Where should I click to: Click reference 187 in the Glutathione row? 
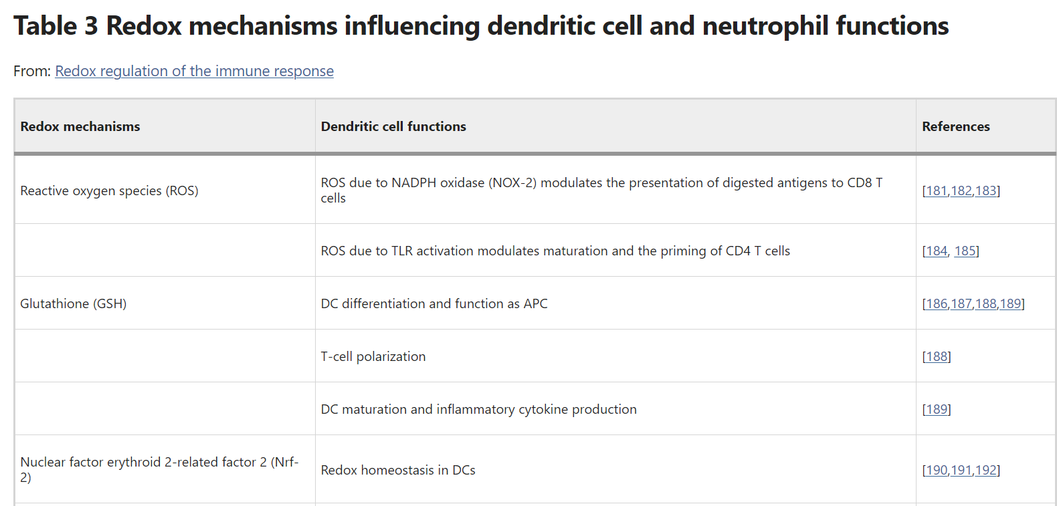[x=961, y=304]
